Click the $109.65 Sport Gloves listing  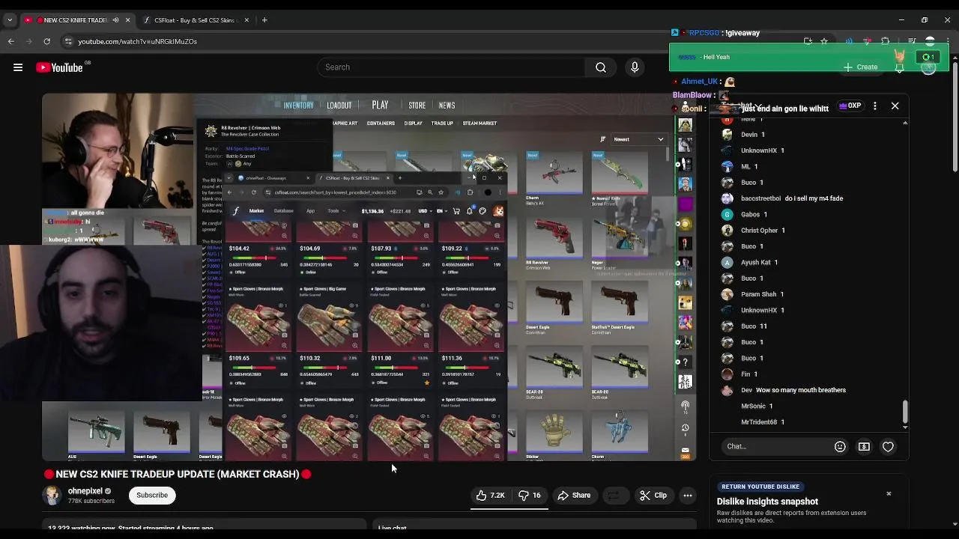(258, 335)
